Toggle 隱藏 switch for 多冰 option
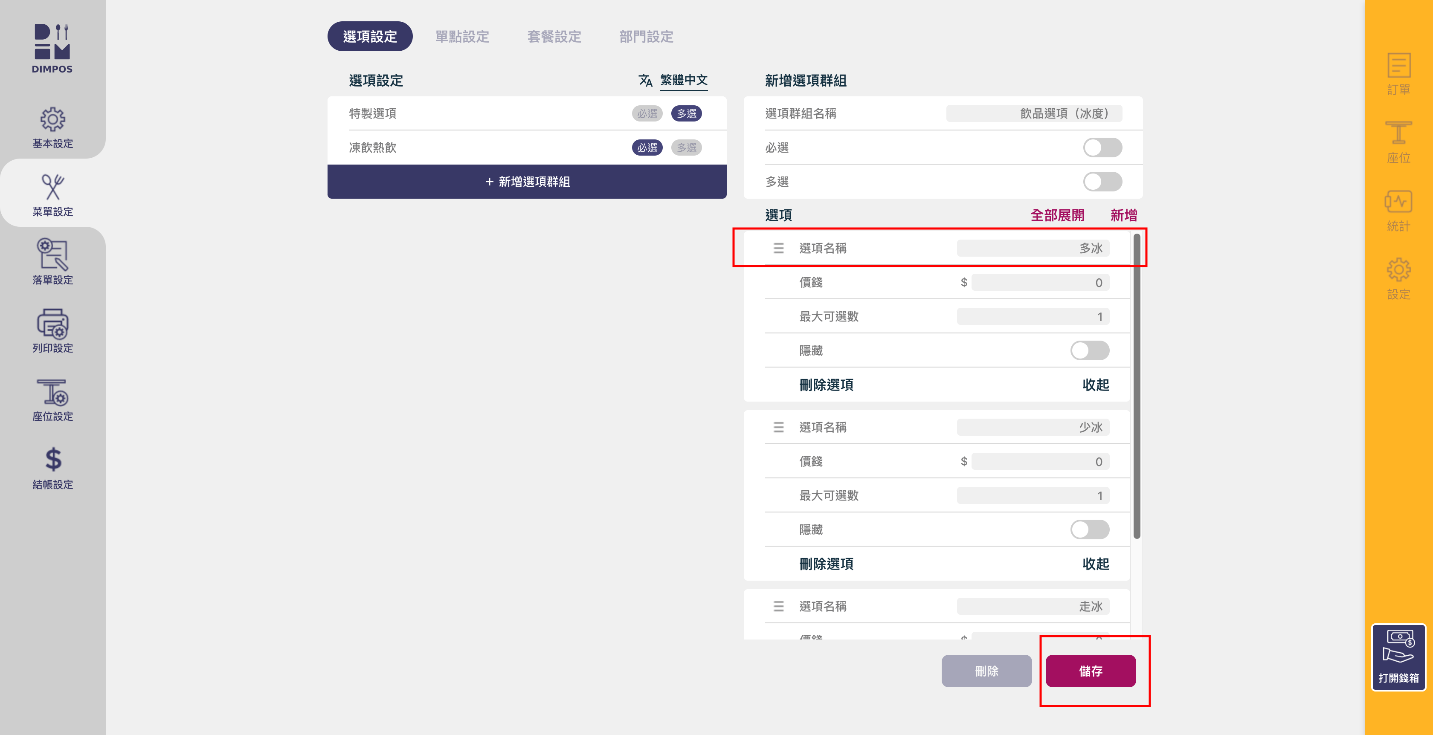Viewport: 1433px width, 735px height. point(1089,350)
